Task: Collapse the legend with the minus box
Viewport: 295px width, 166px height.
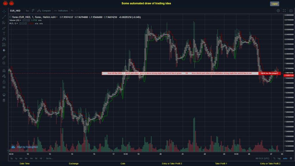Action: coord(10,17)
